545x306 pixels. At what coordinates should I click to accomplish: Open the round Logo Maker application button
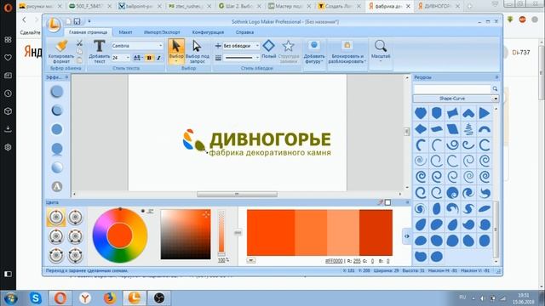pos(54,25)
